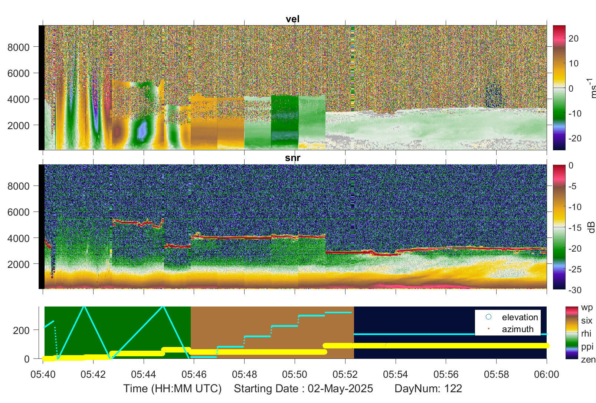This screenshot has width=596, height=403.
Task: Click the 20 label on vel colorbar
Action: [x=573, y=39]
